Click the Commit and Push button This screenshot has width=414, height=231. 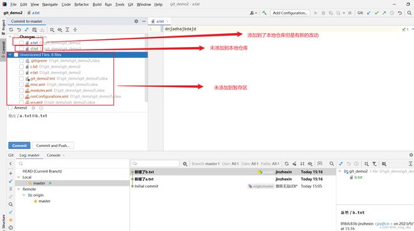(x=53, y=146)
